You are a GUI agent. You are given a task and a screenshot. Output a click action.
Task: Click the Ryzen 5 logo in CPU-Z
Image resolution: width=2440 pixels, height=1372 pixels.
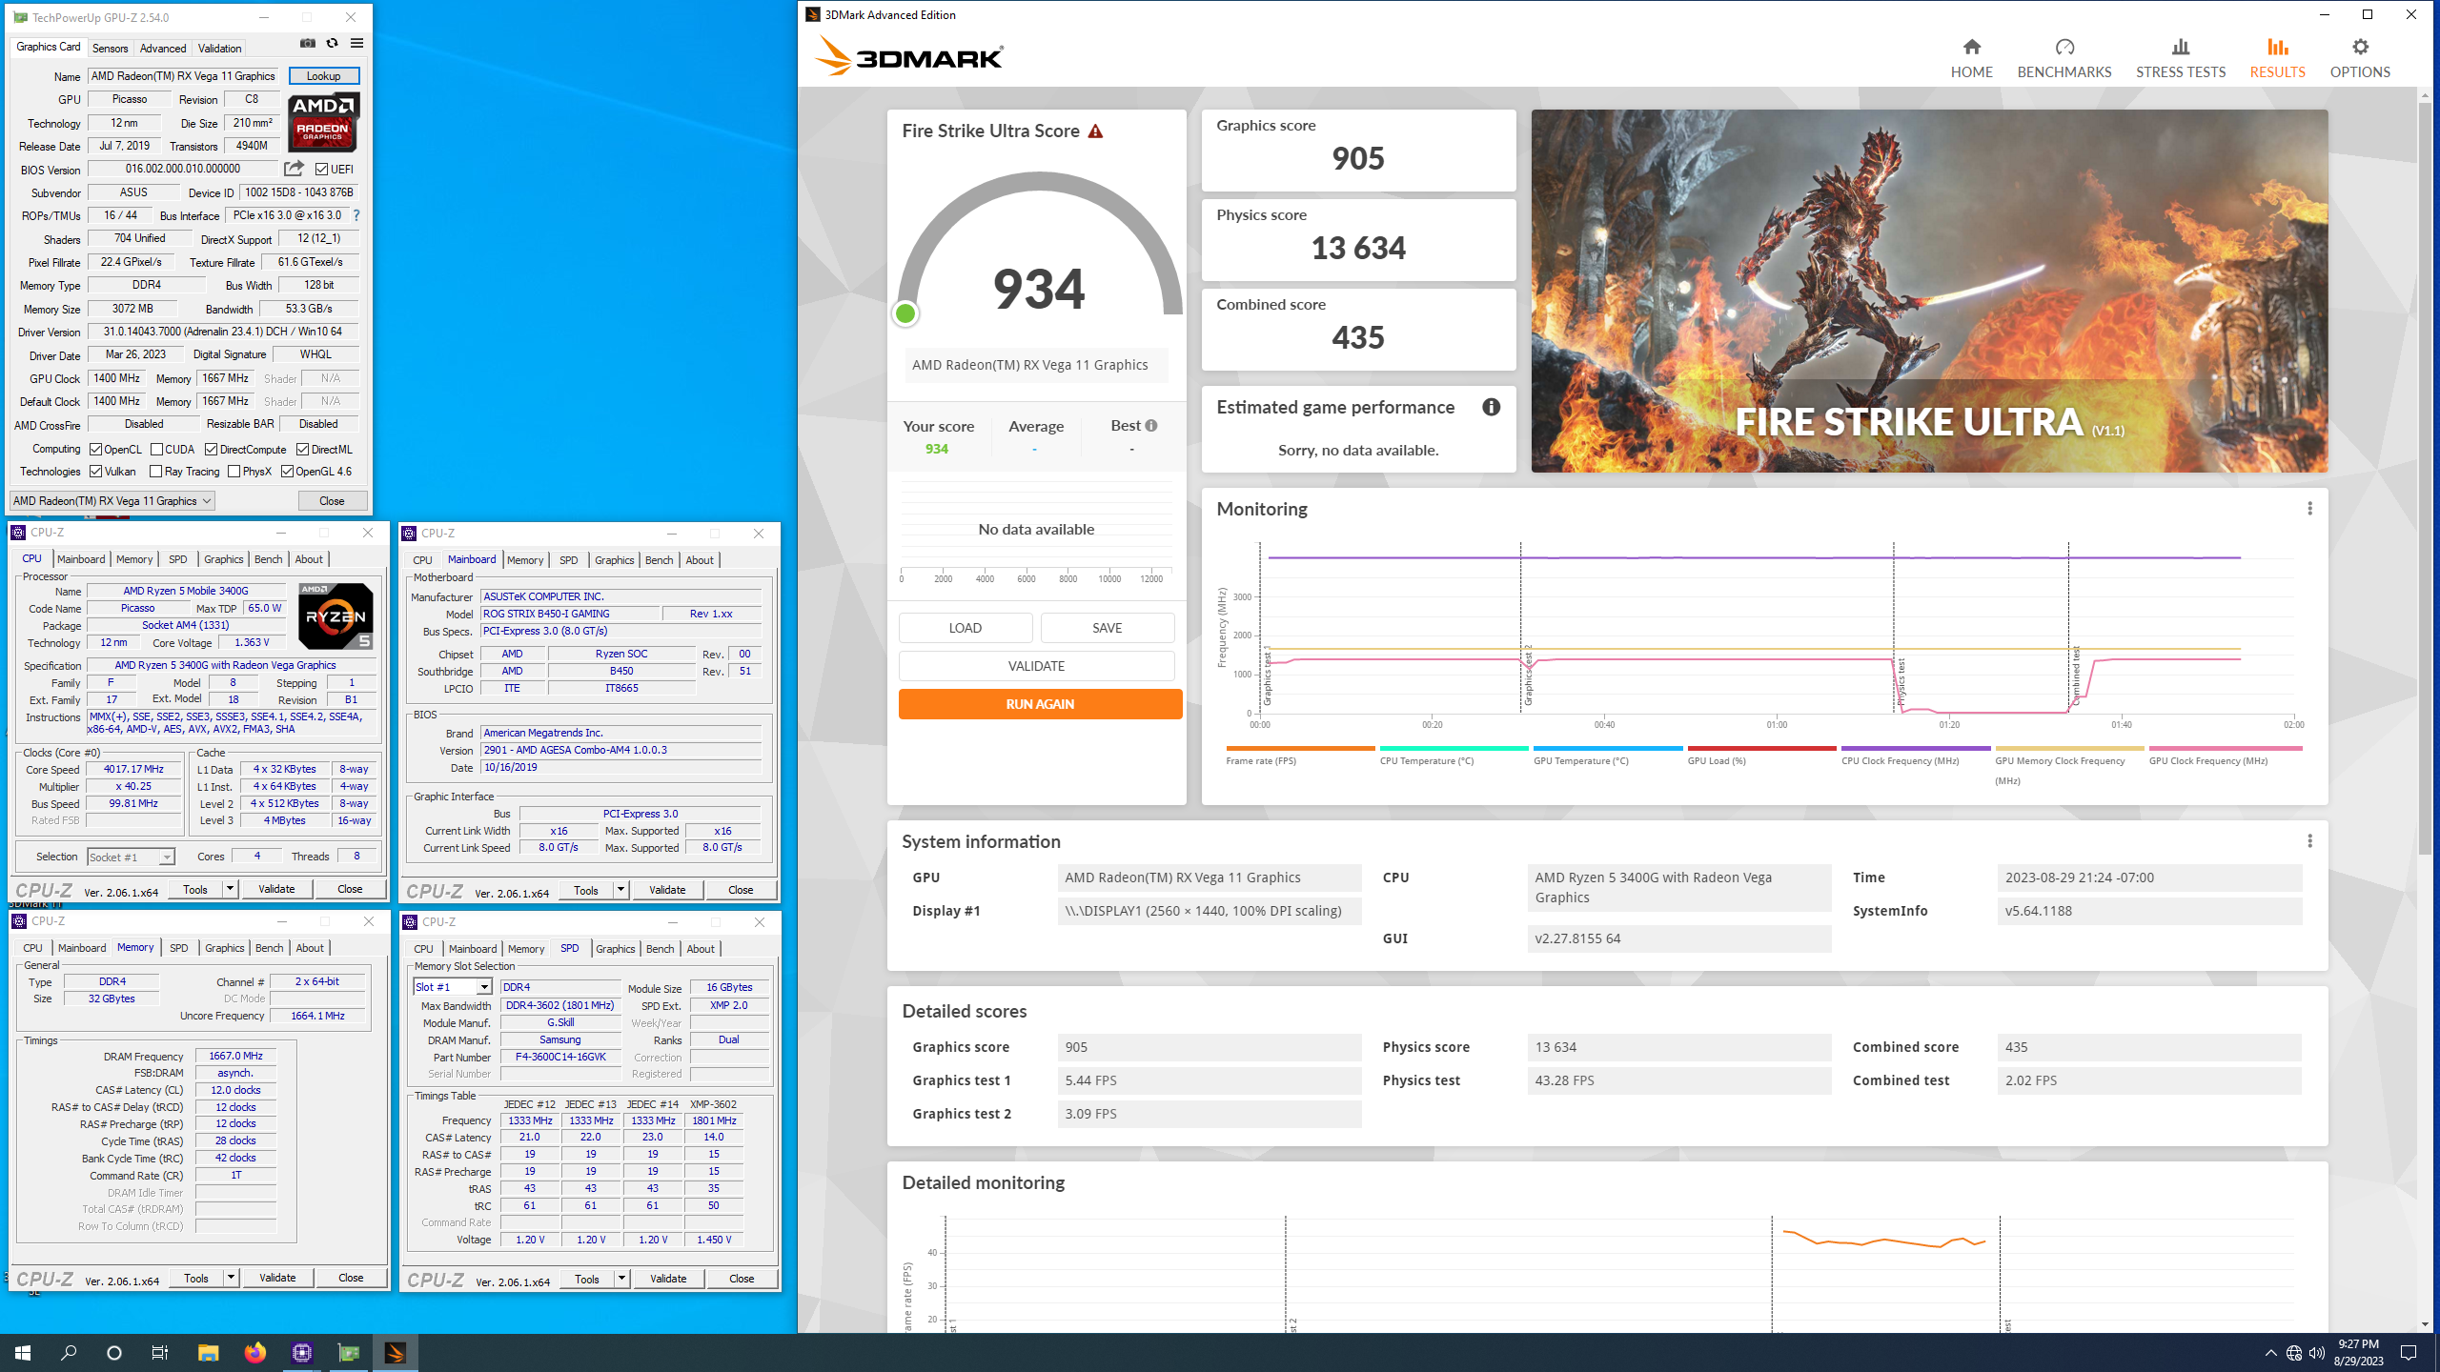(335, 615)
